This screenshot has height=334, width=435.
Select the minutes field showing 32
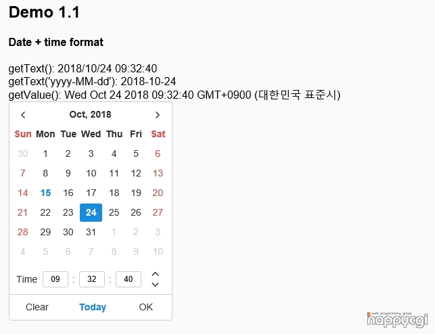click(x=92, y=279)
